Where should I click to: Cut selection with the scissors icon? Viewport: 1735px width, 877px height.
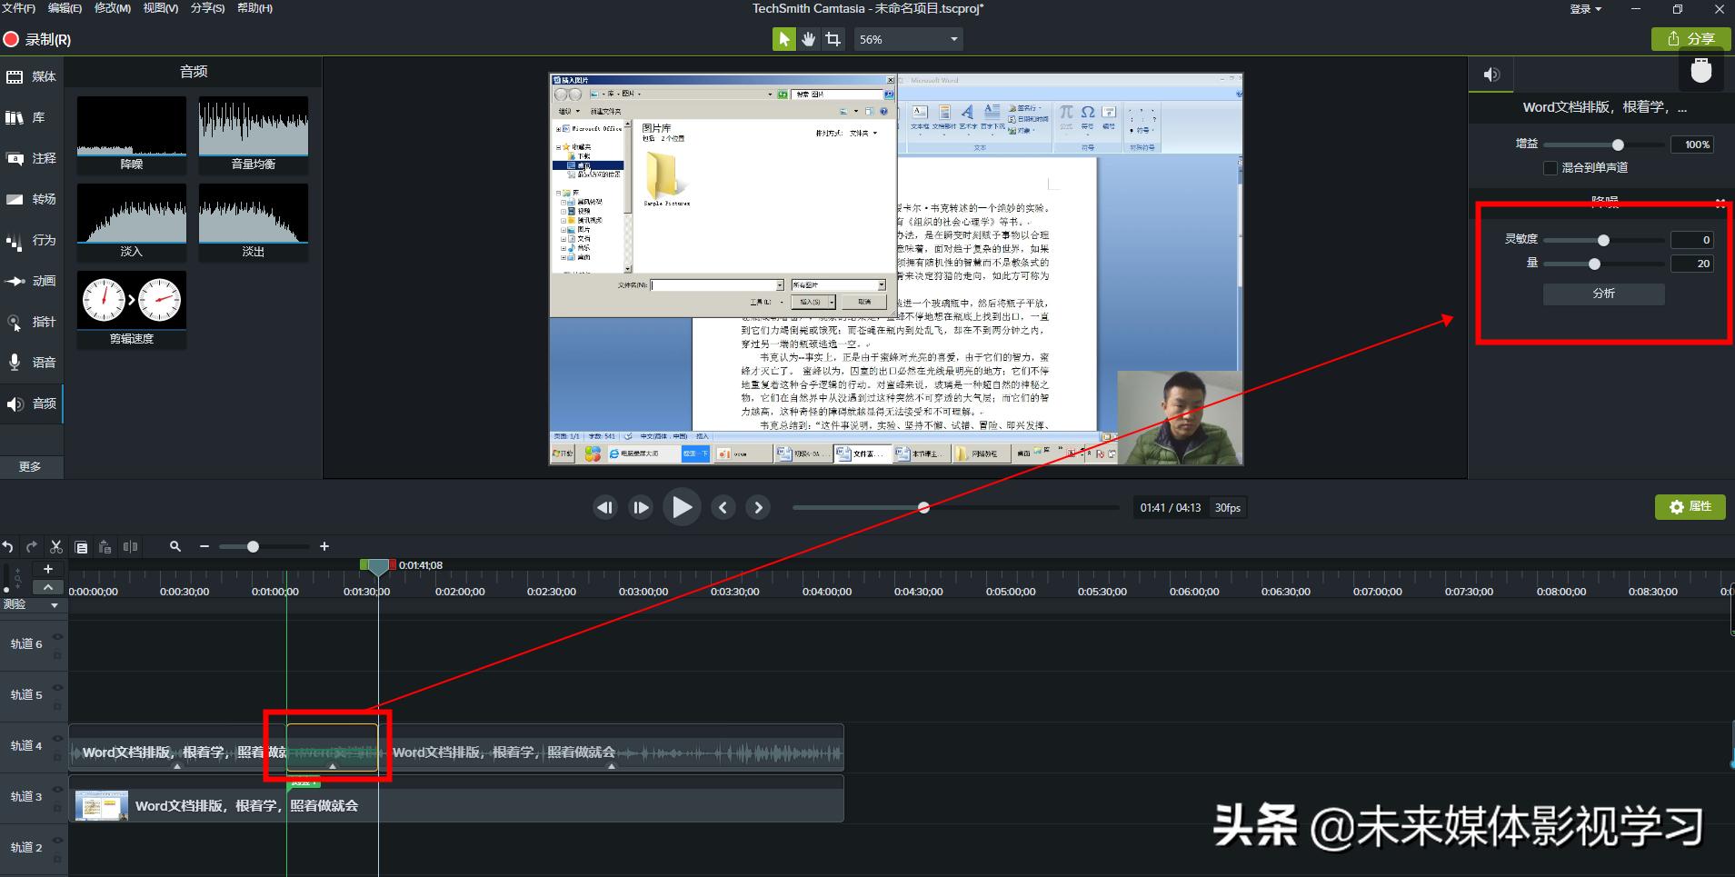tap(56, 547)
